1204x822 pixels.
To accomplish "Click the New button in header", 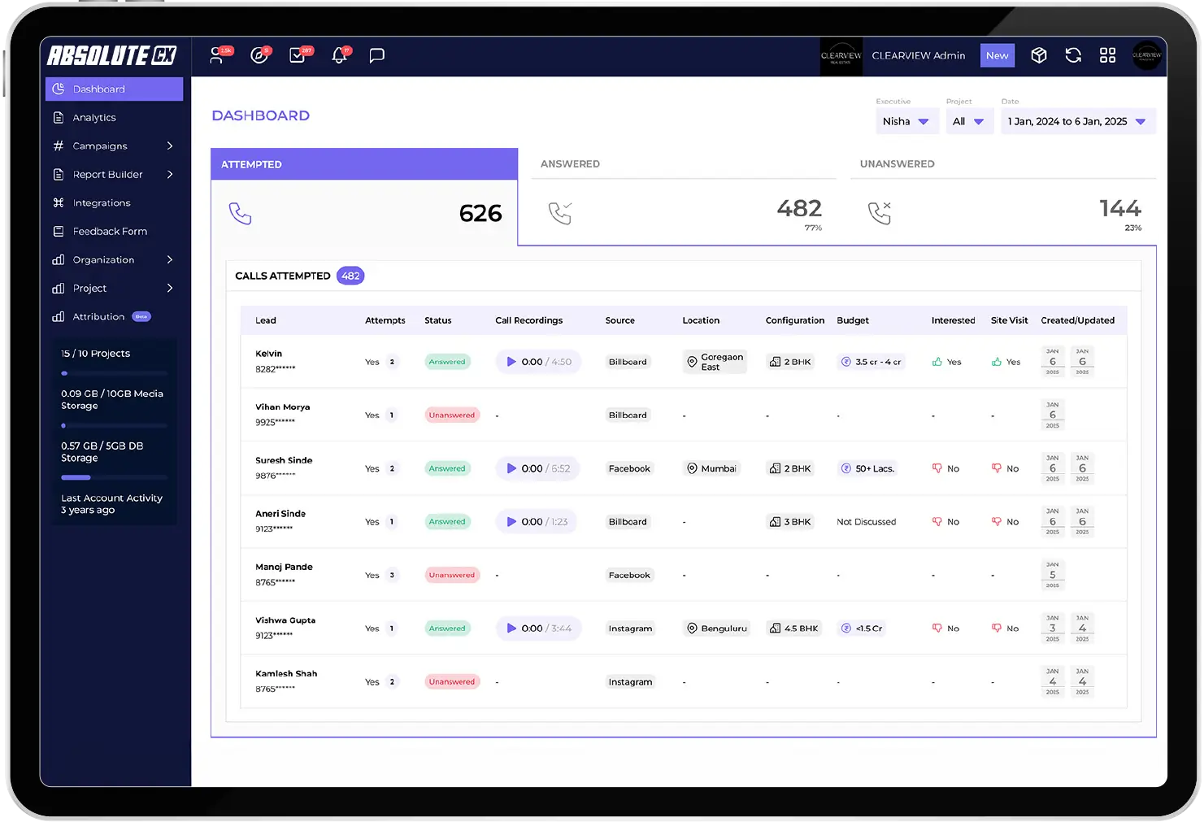I will pos(997,55).
